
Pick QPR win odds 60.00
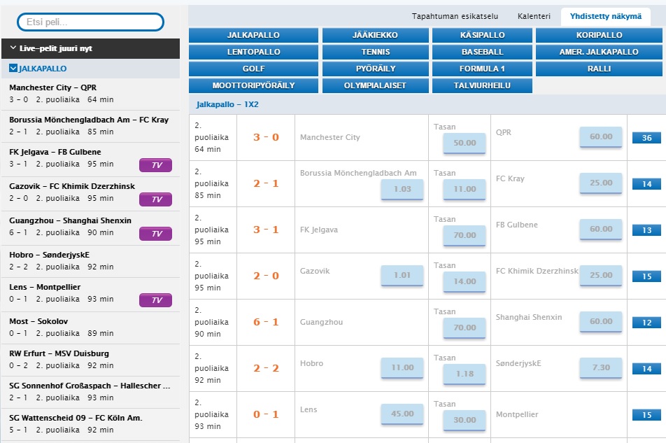[x=600, y=137]
